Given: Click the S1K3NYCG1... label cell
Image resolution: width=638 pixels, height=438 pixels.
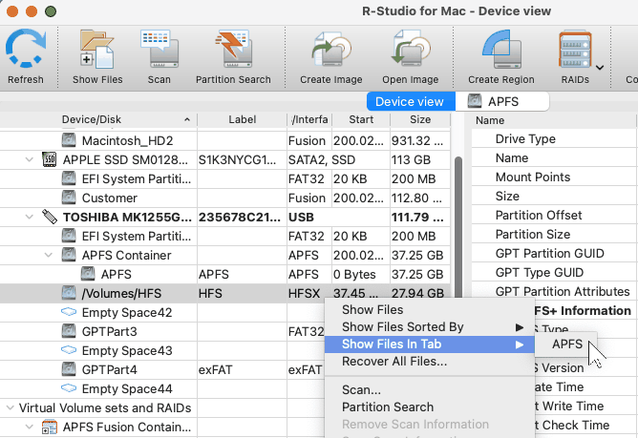Looking at the screenshot, I should [x=237, y=159].
